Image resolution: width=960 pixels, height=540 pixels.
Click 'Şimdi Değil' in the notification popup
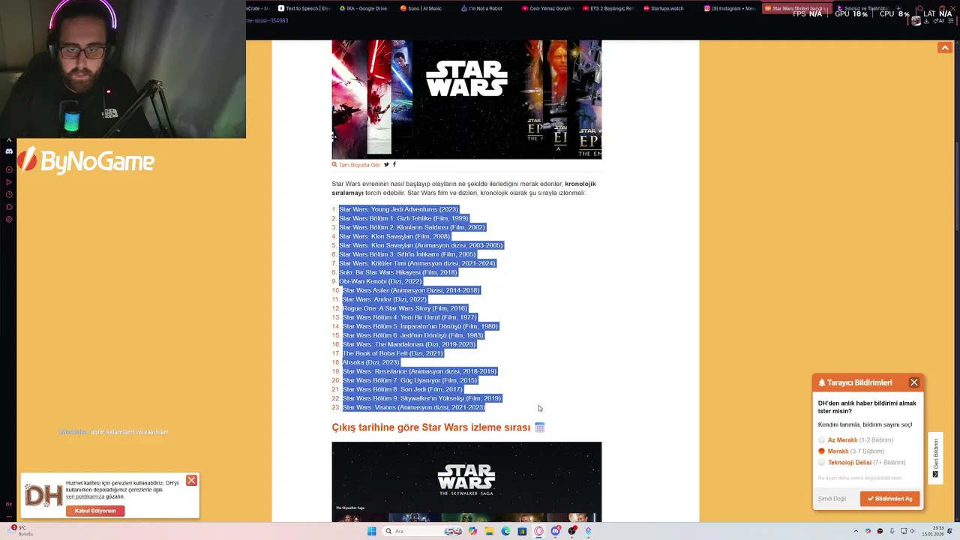[x=832, y=499]
